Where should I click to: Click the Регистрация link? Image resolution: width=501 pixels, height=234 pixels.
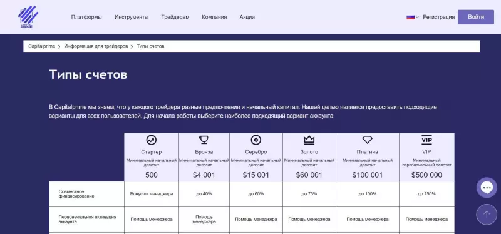coord(439,18)
